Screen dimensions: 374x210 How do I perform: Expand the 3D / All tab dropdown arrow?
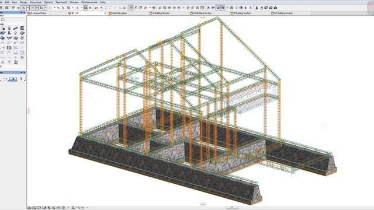coord(105,13)
